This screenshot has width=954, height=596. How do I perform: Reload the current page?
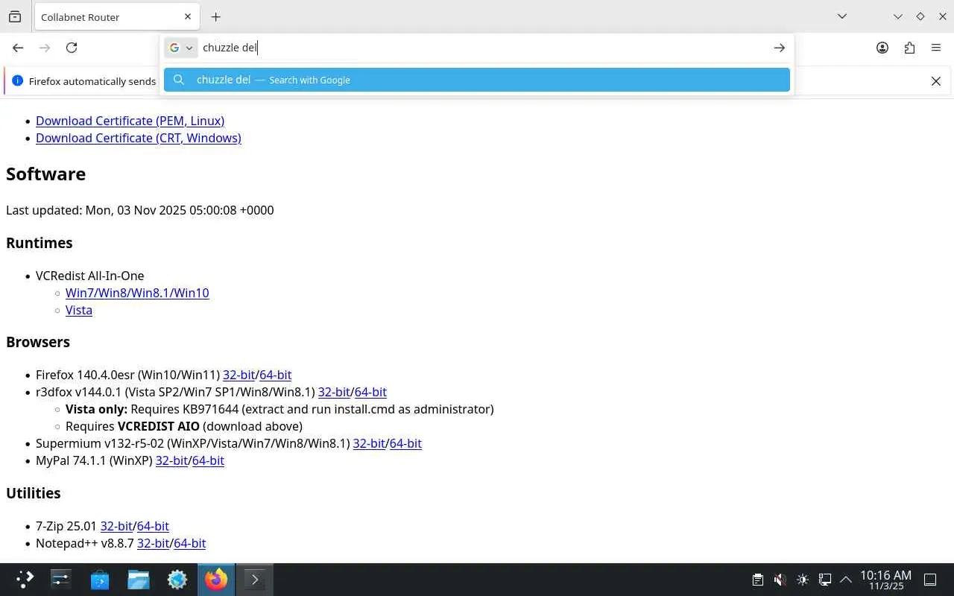coord(72,48)
